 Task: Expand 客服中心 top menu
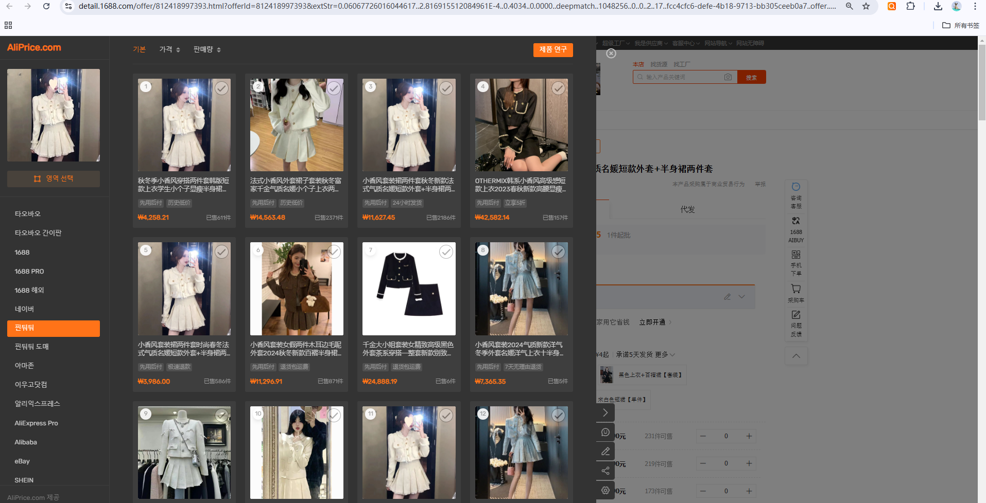pos(686,43)
